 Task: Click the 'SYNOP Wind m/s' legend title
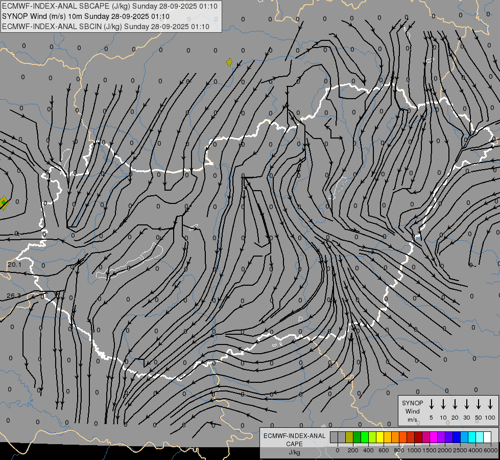[x=412, y=411]
